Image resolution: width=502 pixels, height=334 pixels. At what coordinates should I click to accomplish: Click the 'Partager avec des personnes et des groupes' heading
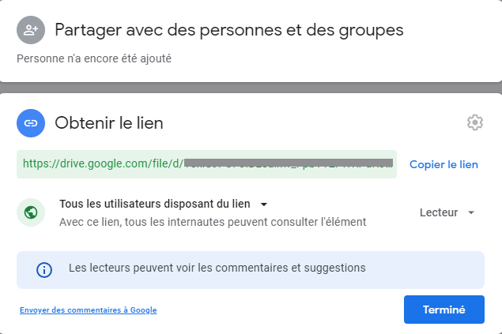point(229,30)
